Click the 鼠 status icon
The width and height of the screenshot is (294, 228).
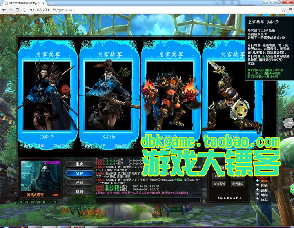click(x=44, y=202)
